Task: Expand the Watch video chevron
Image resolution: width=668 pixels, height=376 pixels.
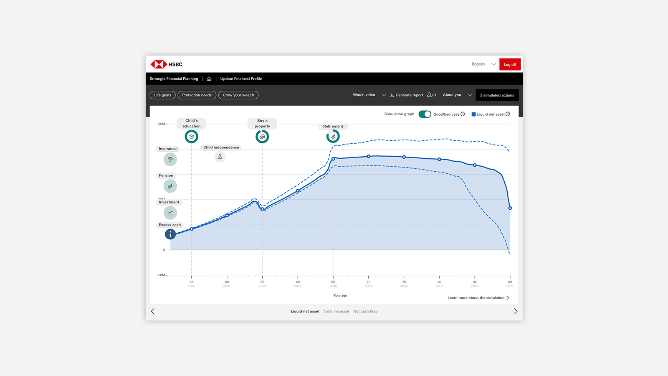Action: (384, 95)
